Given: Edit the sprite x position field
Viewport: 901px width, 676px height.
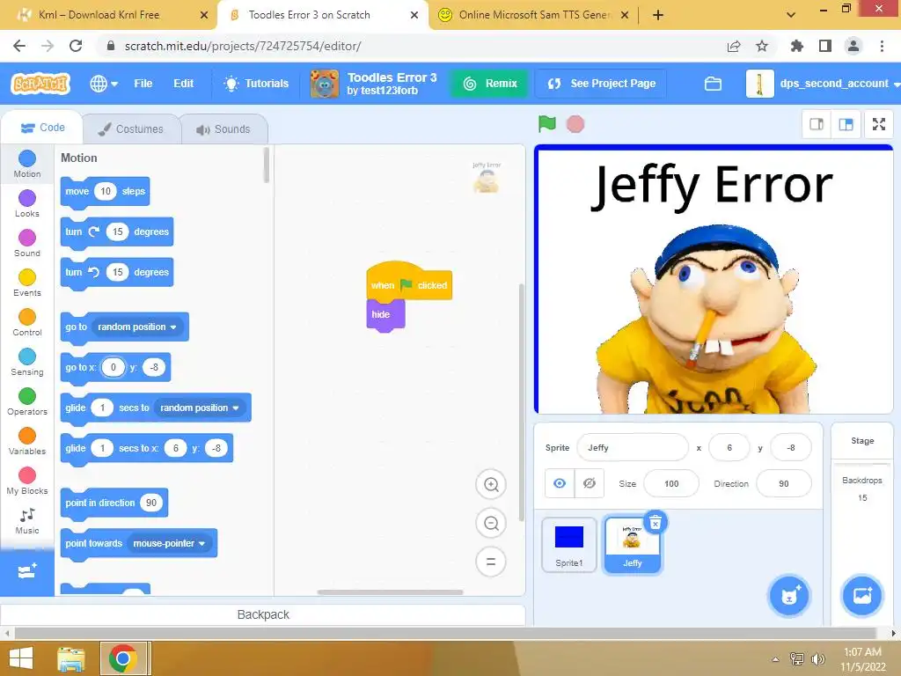Looking at the screenshot, I should pyautogui.click(x=729, y=447).
